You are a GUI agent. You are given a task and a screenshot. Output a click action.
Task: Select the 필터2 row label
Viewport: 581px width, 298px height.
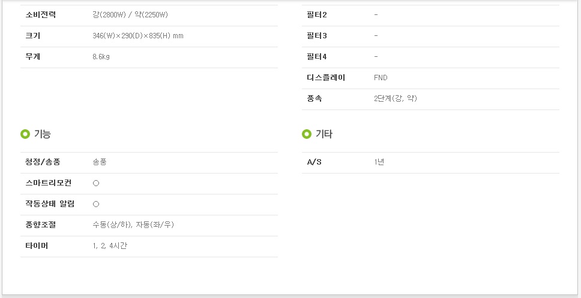click(317, 14)
